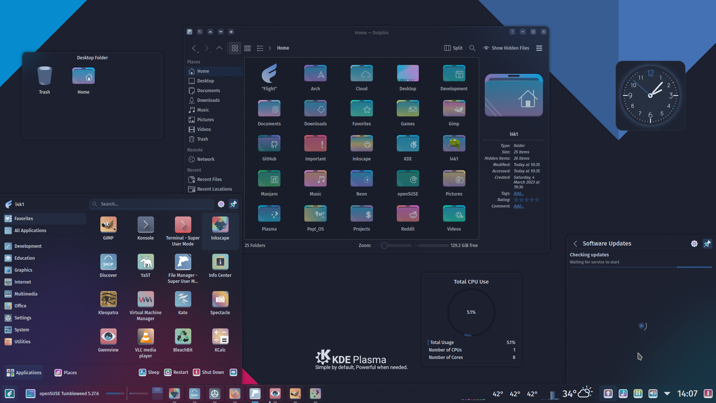The image size is (716, 403).
Task: Open the Development category
Action: (45, 246)
